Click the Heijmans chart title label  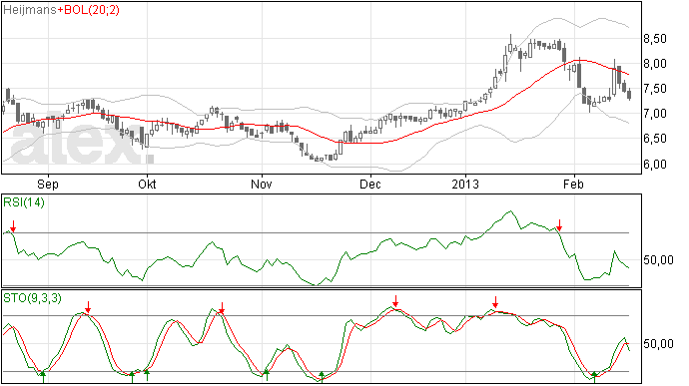click(x=30, y=10)
